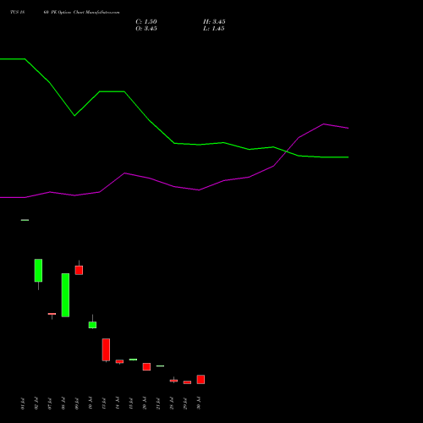Screen dimensions: 423x423
Task: Click the close value 'C: 1.50'
Action: [146, 22]
